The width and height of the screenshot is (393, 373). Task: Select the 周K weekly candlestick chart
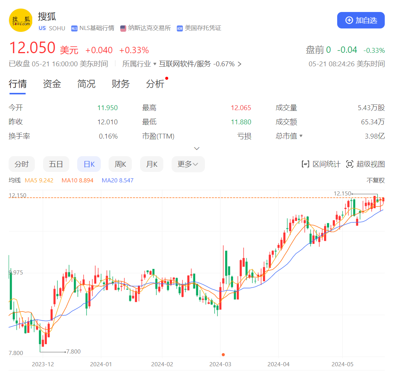120,164
